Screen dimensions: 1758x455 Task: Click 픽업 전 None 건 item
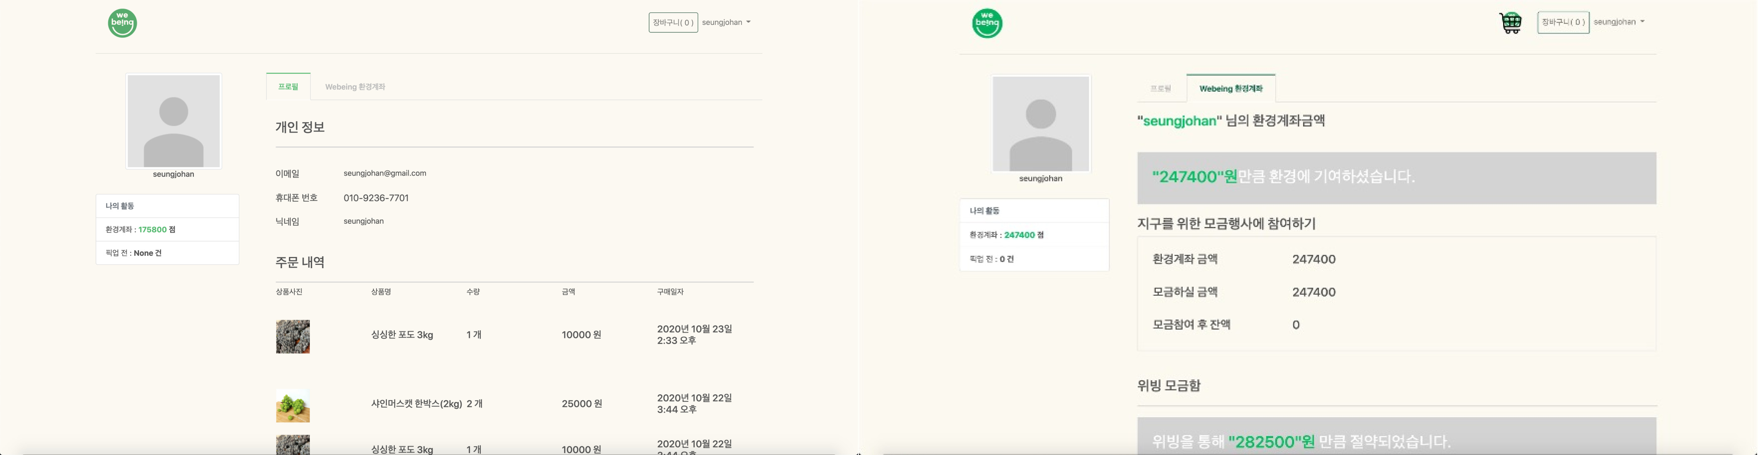(x=167, y=253)
